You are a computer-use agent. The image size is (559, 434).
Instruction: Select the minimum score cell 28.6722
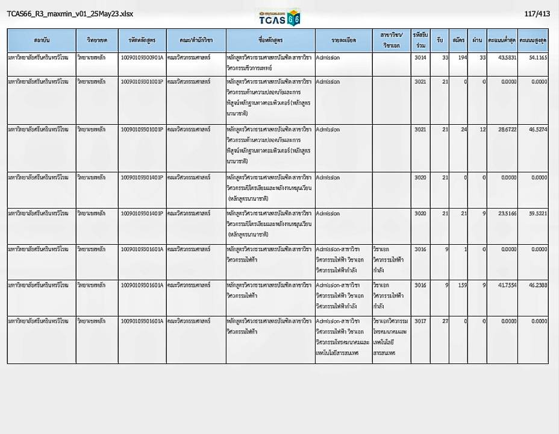(504, 130)
